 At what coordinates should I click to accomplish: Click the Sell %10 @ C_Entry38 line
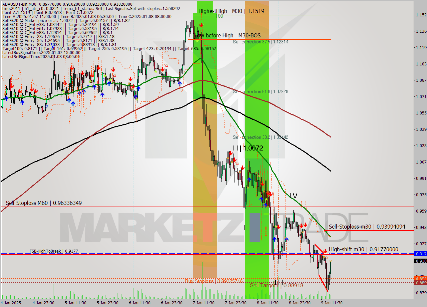click(x=60, y=24)
